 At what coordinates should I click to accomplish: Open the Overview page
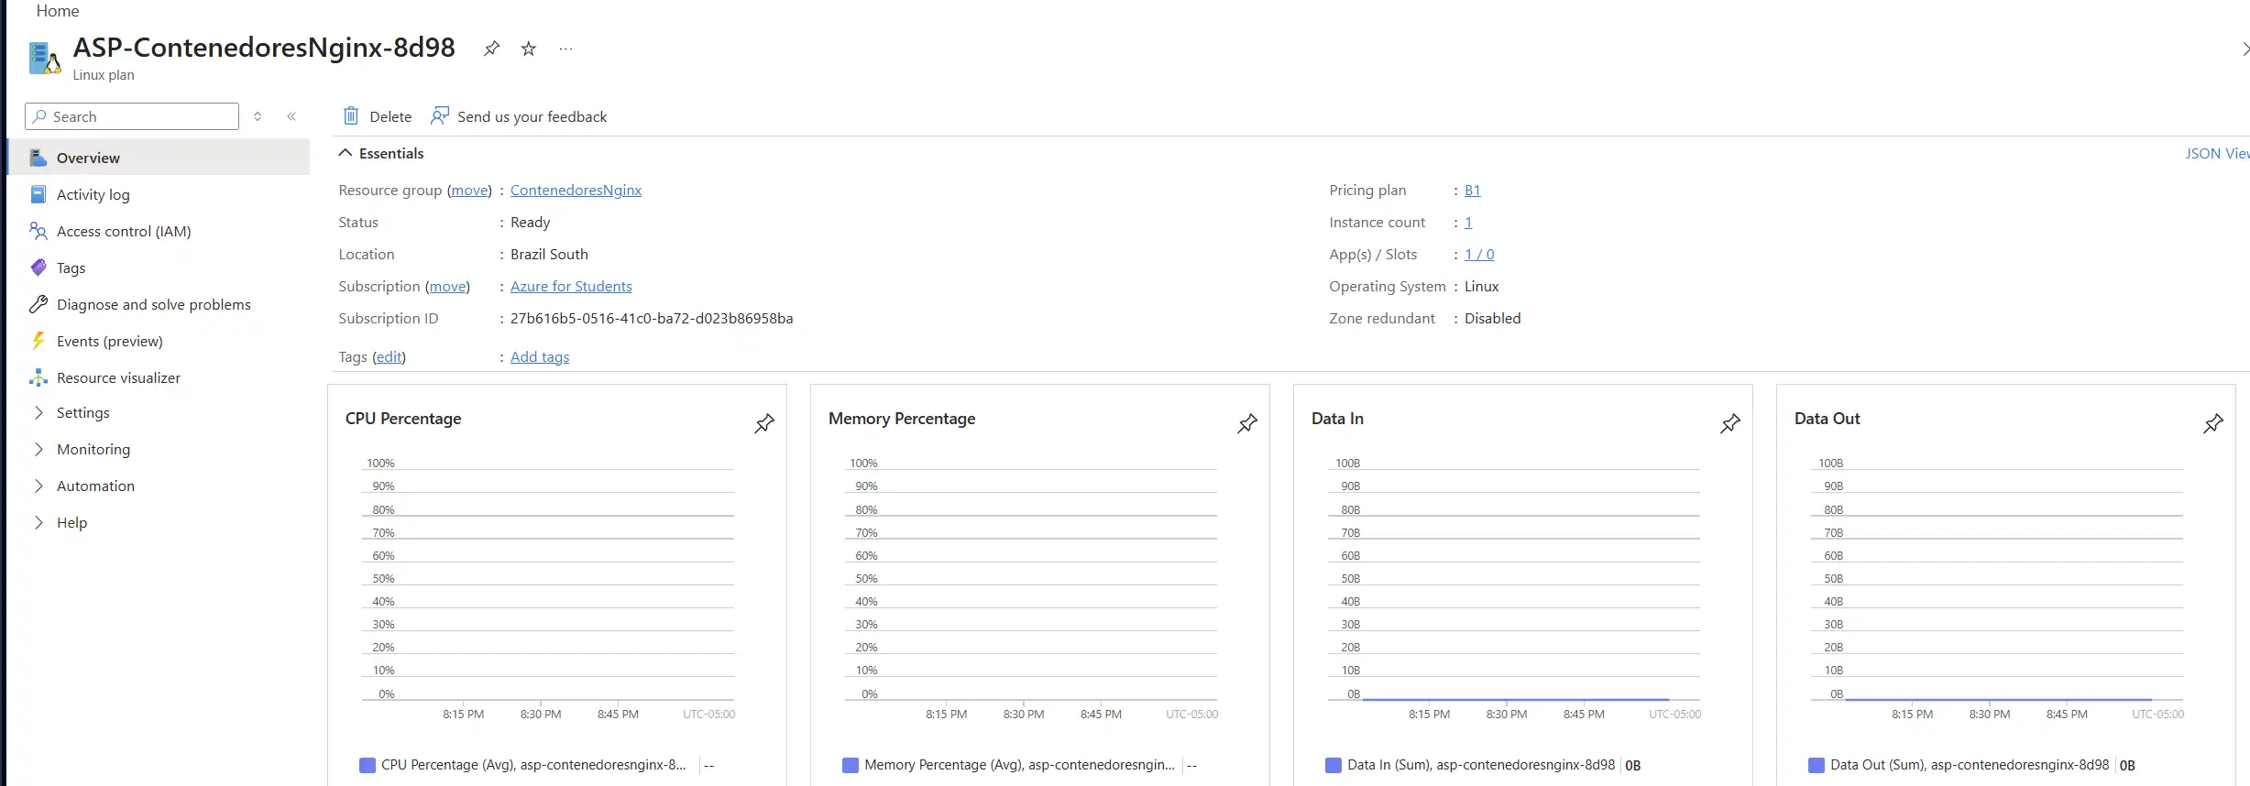(158, 158)
